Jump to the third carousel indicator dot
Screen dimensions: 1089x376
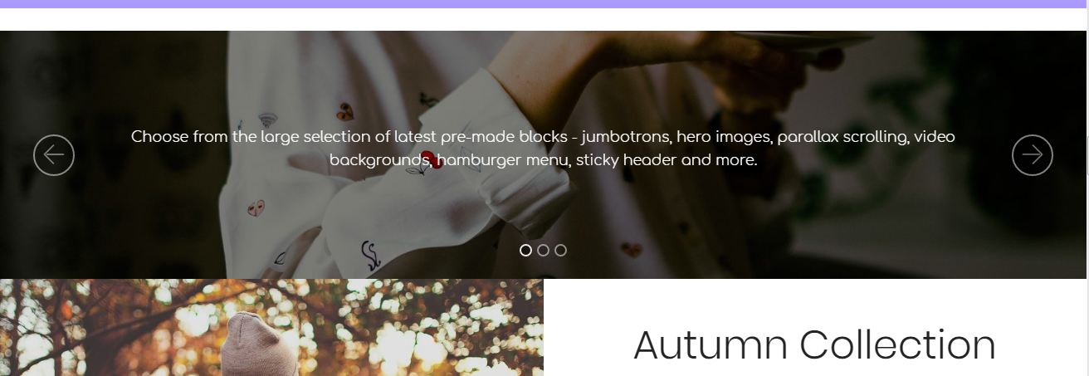pyautogui.click(x=560, y=250)
